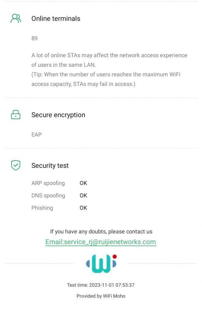Click the WiFi Moho logo

101,264
